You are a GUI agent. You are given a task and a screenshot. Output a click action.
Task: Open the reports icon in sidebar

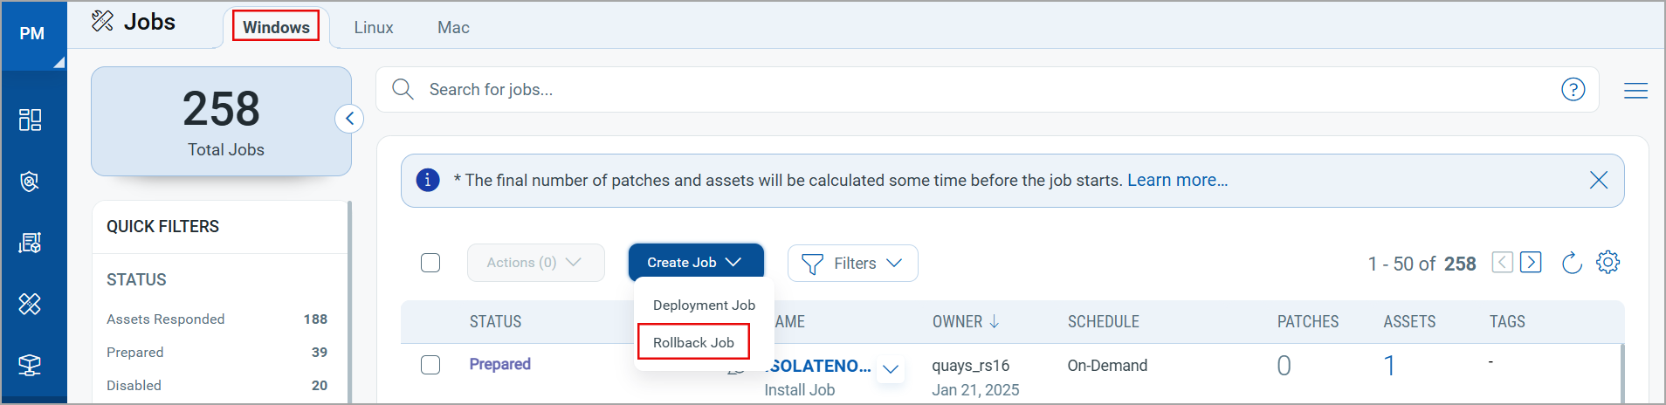coord(31,243)
